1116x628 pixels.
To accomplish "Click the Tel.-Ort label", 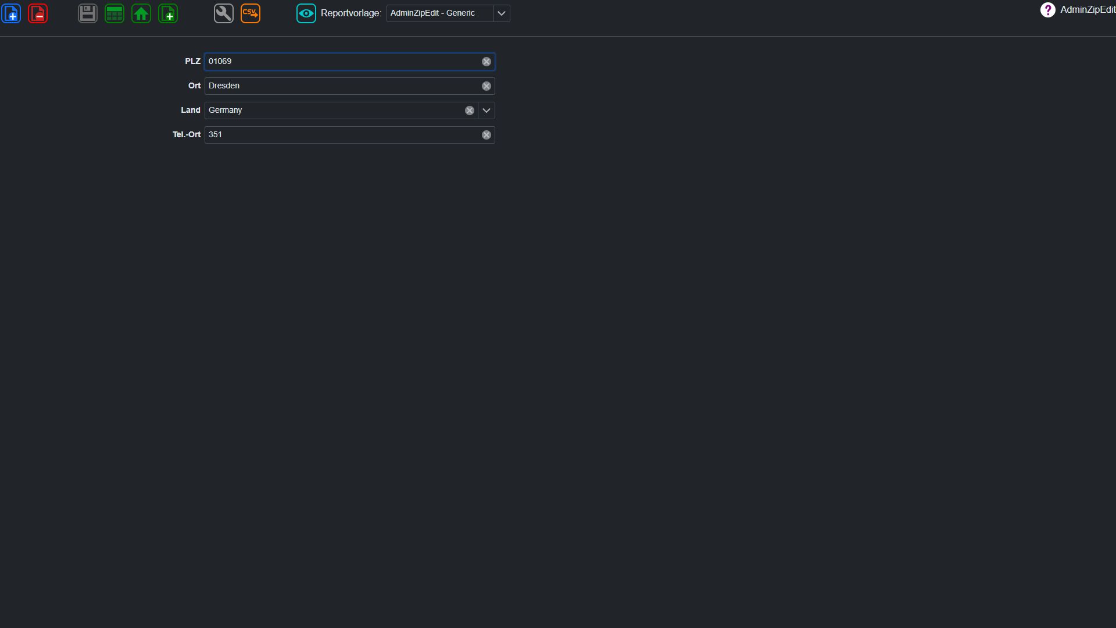I will [187, 134].
